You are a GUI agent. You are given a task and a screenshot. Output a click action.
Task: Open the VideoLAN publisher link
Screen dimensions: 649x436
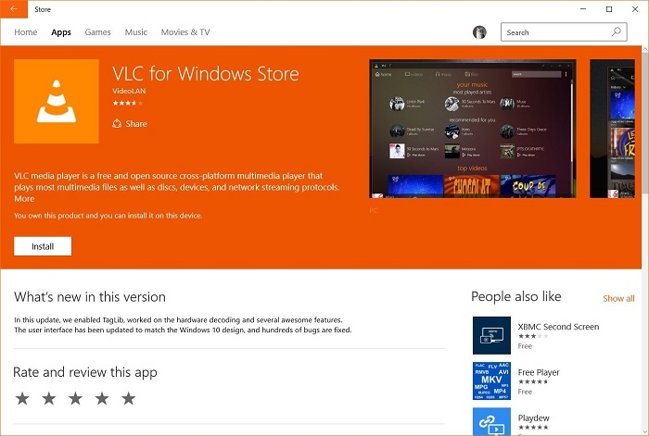129,91
